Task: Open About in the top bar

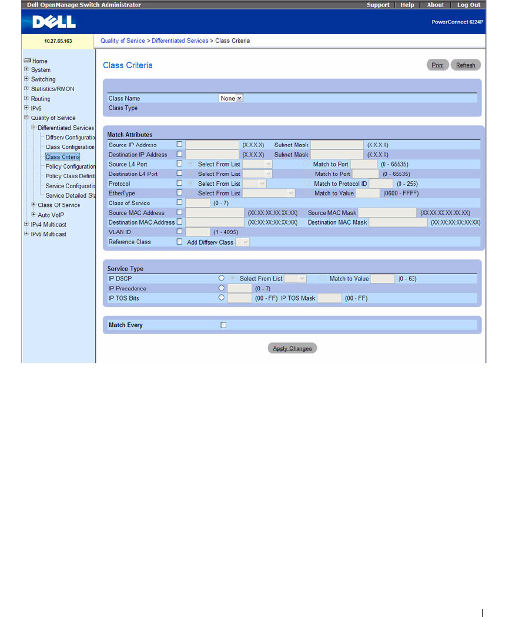Action: click(x=435, y=5)
